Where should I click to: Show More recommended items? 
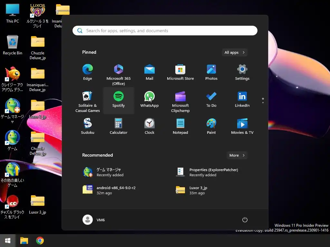pos(237,155)
